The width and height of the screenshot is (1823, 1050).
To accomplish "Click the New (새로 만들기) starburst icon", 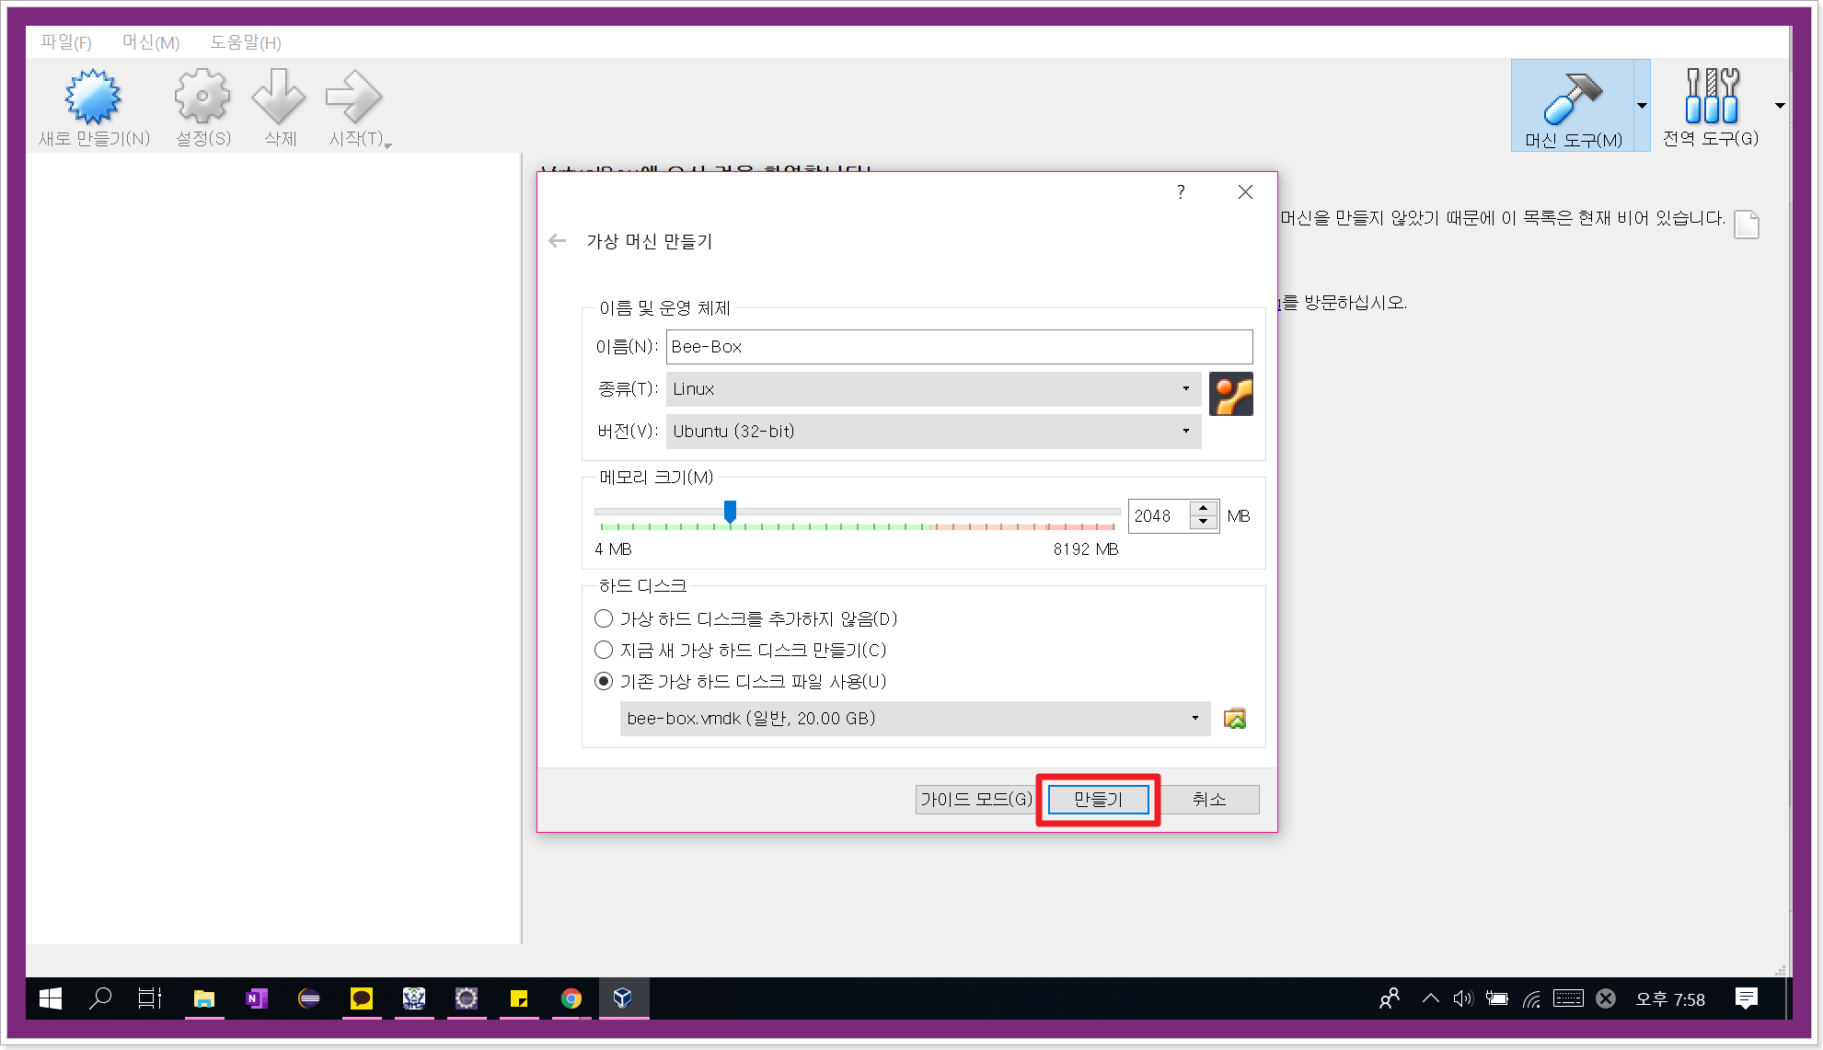I will click(92, 97).
